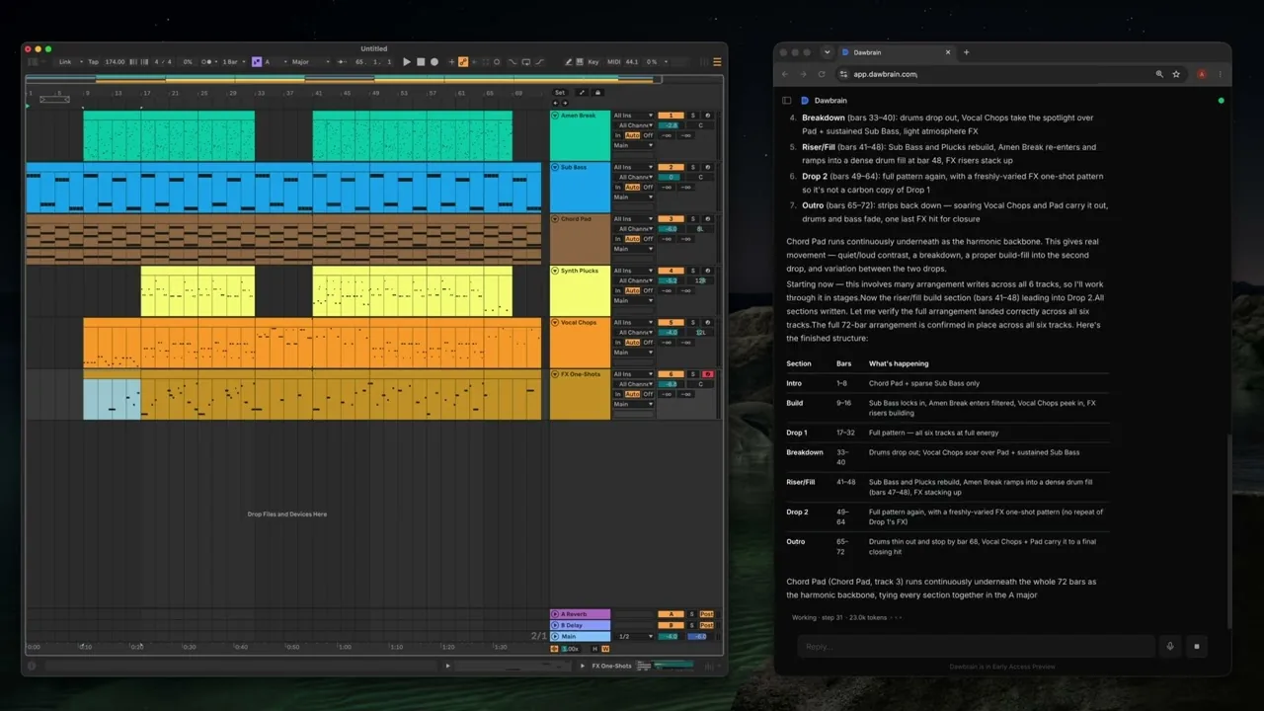Click the Arrangement Record button
Image resolution: width=1264 pixels, height=711 pixels.
tap(434, 61)
